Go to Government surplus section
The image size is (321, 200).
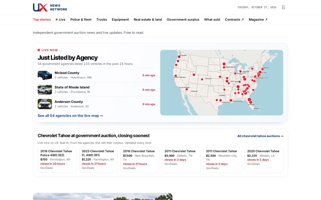click(183, 19)
